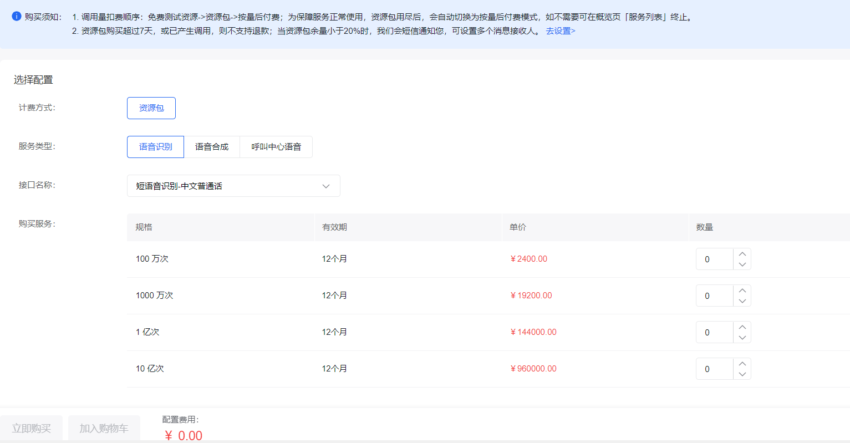The height and width of the screenshot is (443, 850).
Task: Decrease quantity for the 1 亿次 package
Action: pyautogui.click(x=742, y=338)
